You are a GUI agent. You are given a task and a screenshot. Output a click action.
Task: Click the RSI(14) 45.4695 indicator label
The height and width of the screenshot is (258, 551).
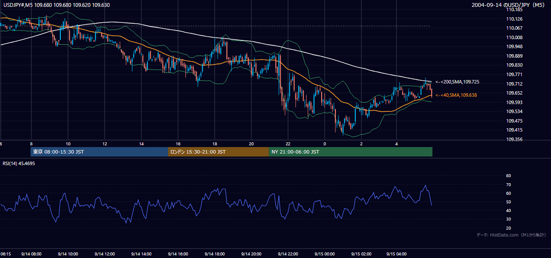19,163
